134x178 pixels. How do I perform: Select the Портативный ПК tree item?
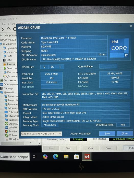click(x=12, y=72)
